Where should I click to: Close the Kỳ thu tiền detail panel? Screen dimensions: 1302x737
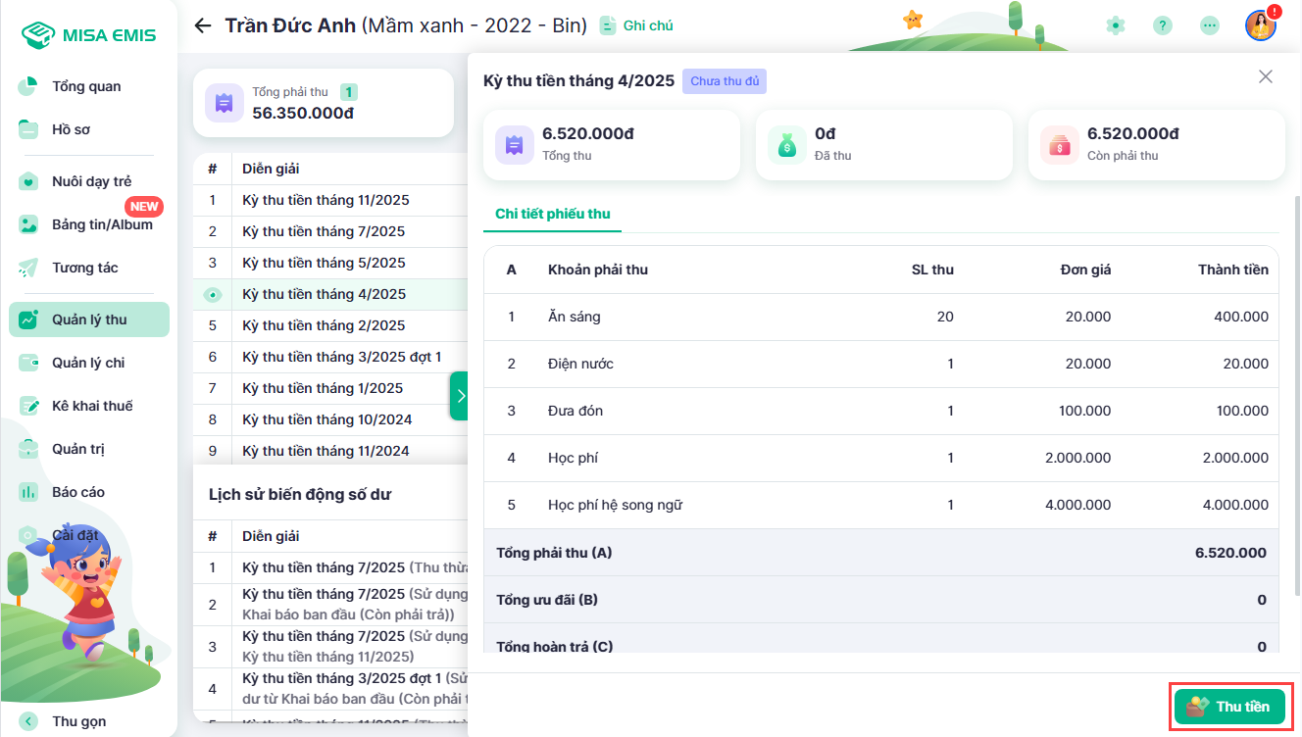tap(1266, 76)
